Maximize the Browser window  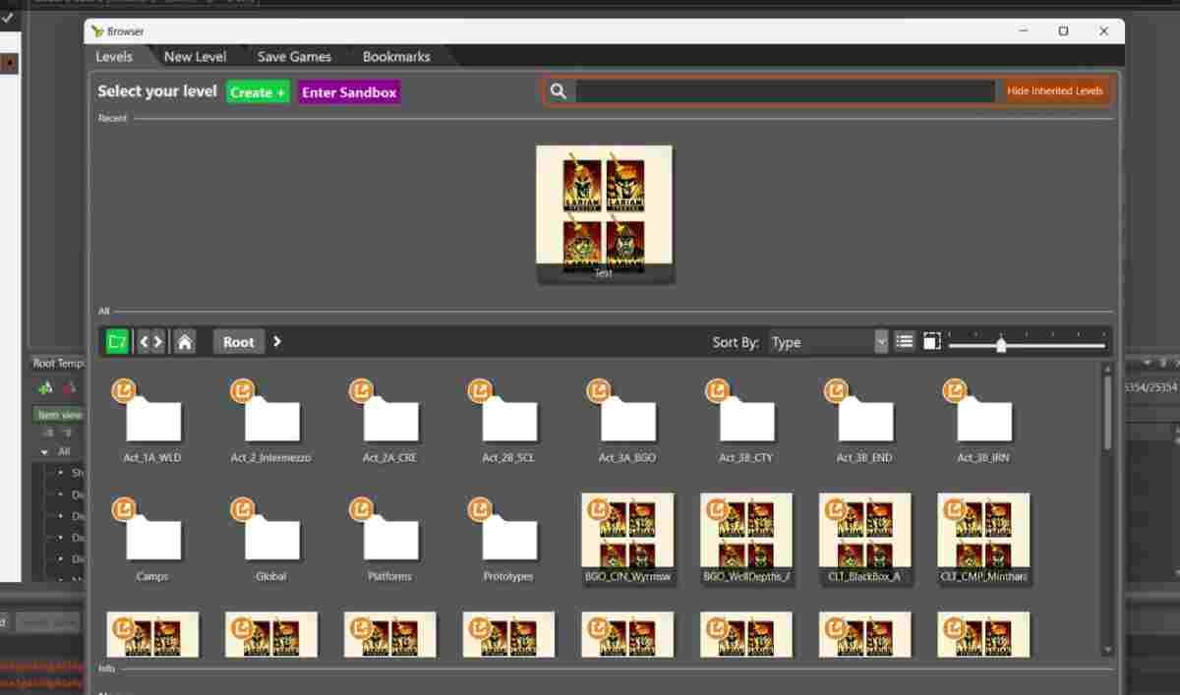tap(1063, 30)
